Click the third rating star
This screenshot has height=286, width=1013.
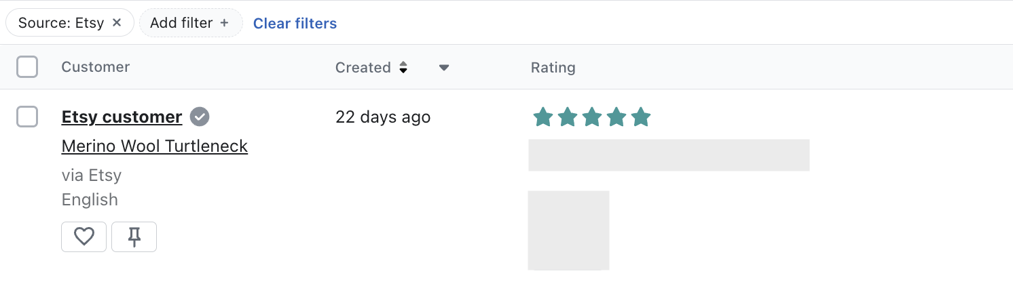click(591, 117)
